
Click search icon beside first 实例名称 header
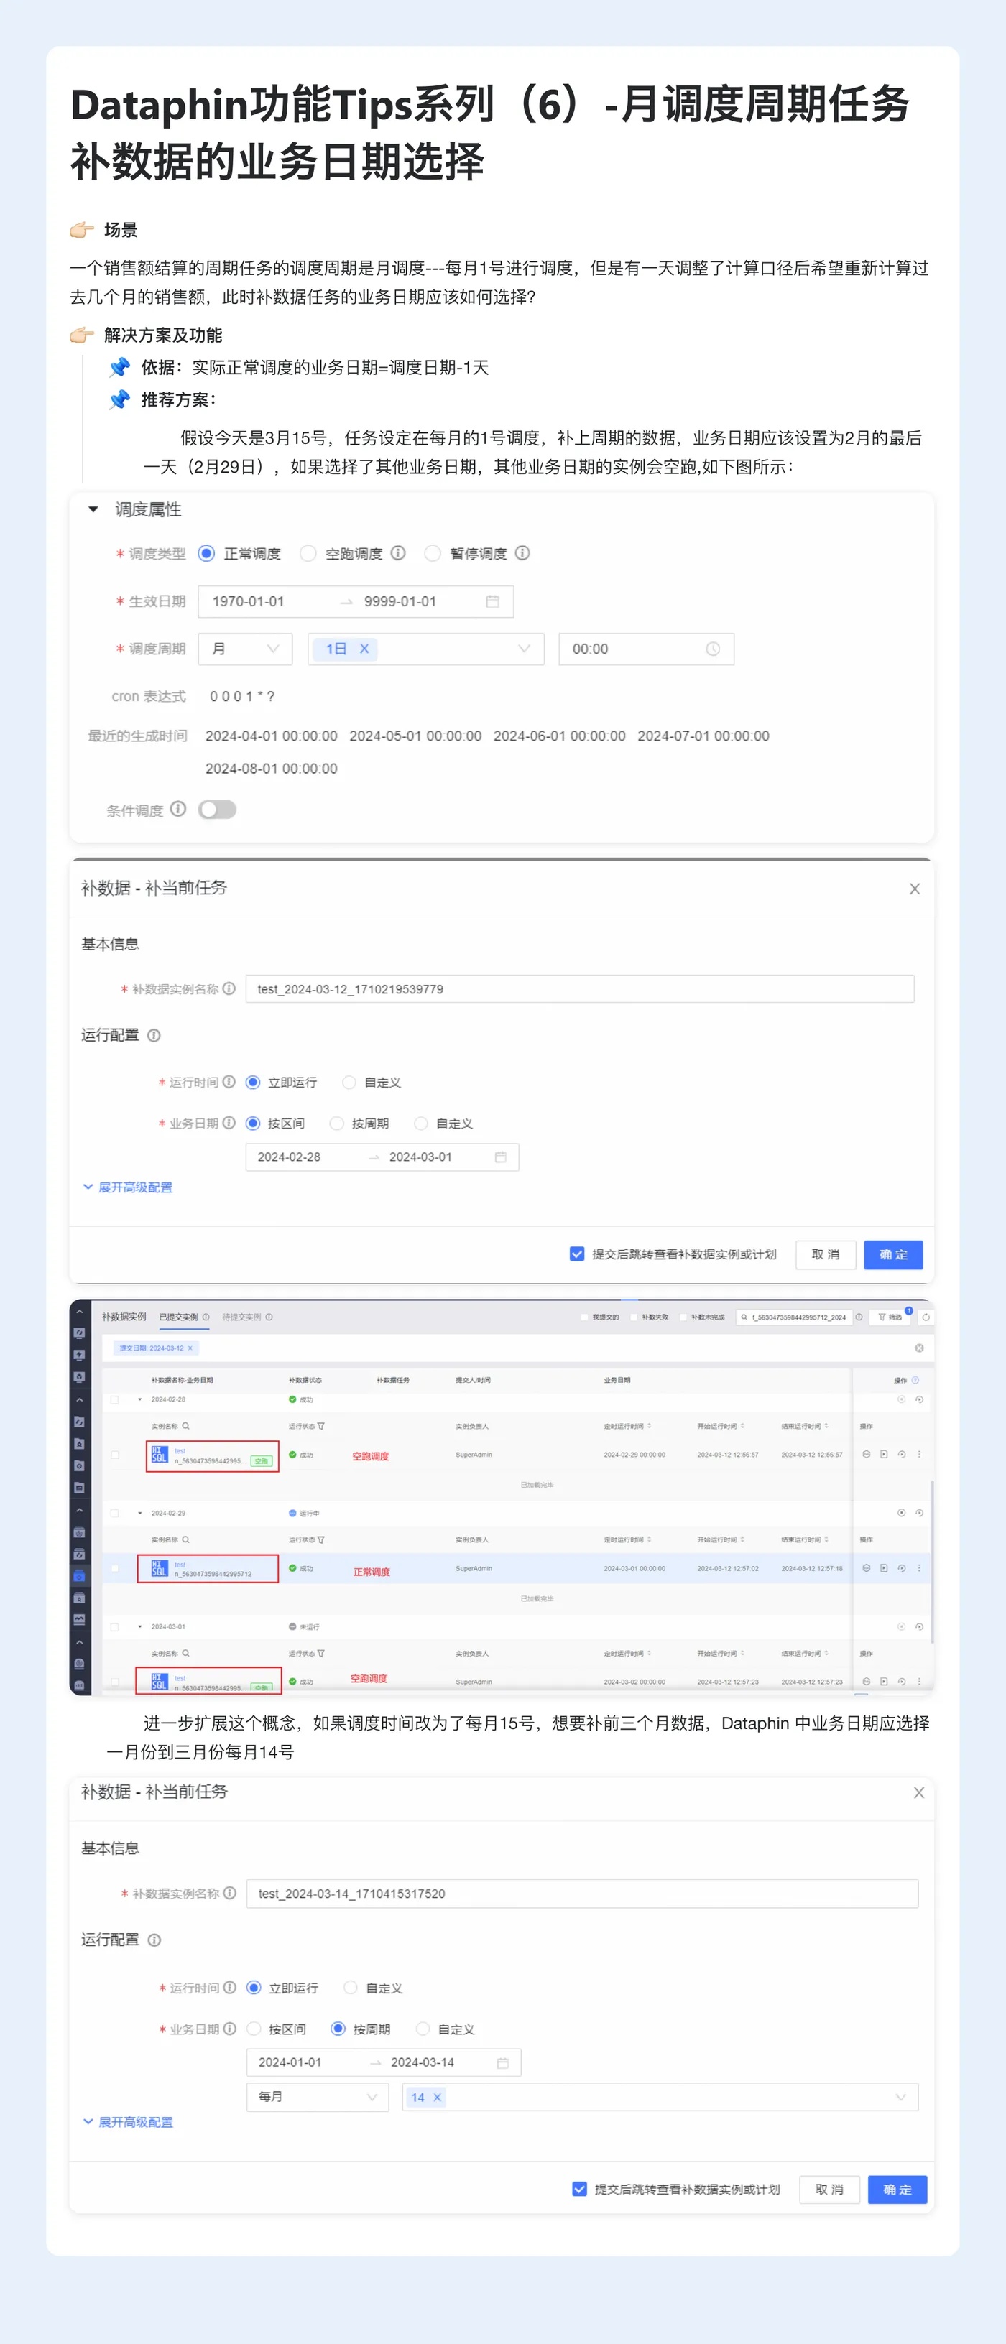[x=185, y=1427]
